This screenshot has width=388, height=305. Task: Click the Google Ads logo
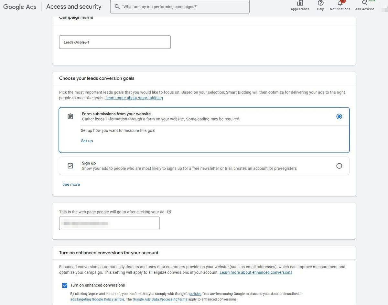point(20,7)
